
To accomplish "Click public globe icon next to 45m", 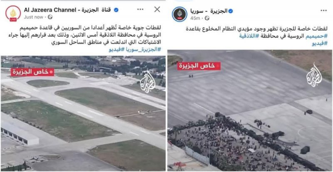I will (x=207, y=18).
